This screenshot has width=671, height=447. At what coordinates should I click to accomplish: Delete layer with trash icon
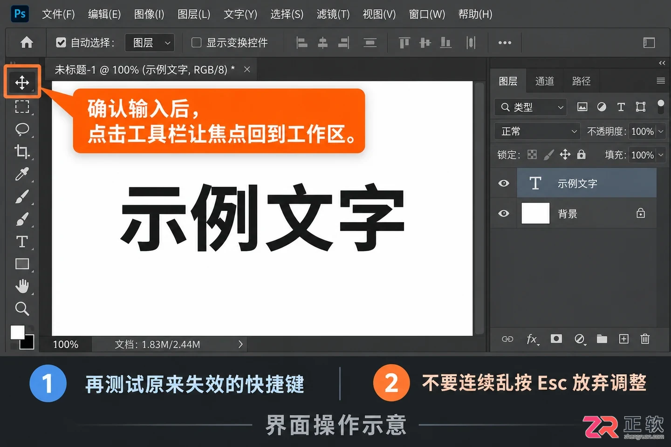[645, 339]
